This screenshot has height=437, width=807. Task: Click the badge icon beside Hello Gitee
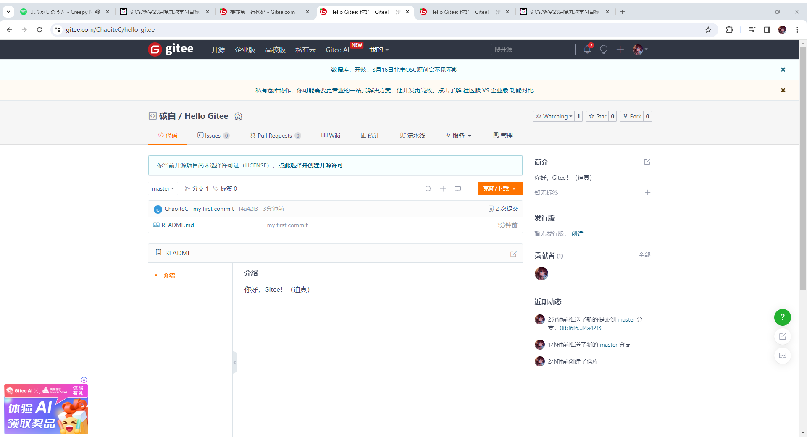pos(238,116)
